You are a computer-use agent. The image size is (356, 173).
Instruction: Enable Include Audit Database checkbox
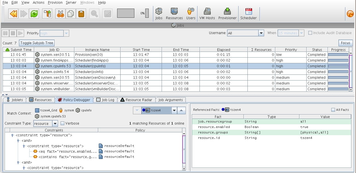pyautogui.click(x=310, y=33)
